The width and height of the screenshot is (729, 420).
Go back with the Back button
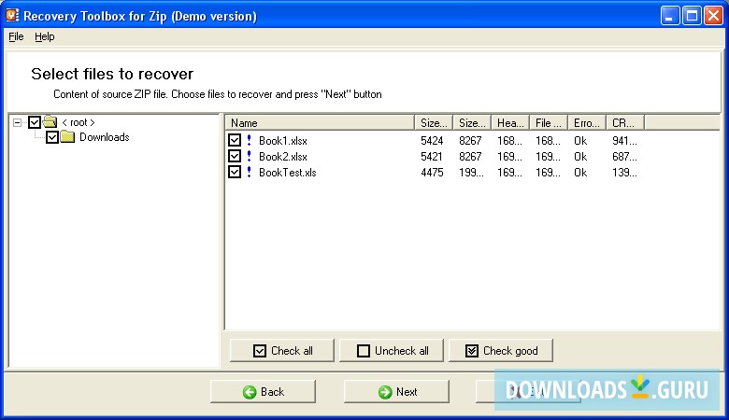click(x=263, y=392)
